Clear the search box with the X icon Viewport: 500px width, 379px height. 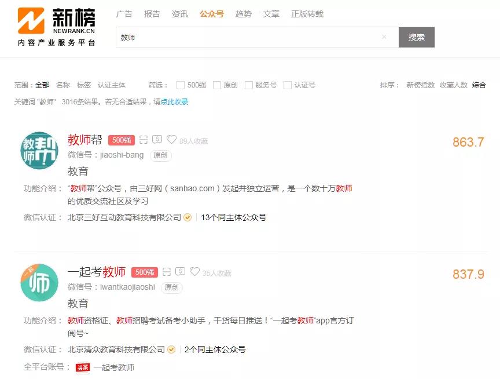coord(384,37)
